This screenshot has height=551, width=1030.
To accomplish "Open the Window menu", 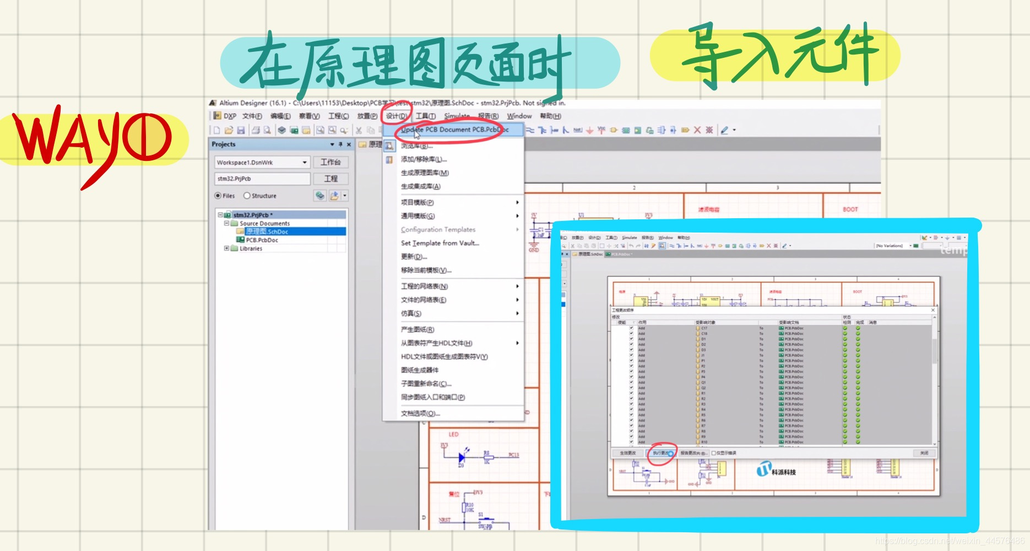I will point(519,116).
